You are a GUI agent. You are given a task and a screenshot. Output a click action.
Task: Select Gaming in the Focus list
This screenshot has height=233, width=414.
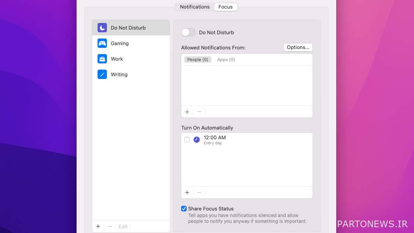(x=120, y=43)
